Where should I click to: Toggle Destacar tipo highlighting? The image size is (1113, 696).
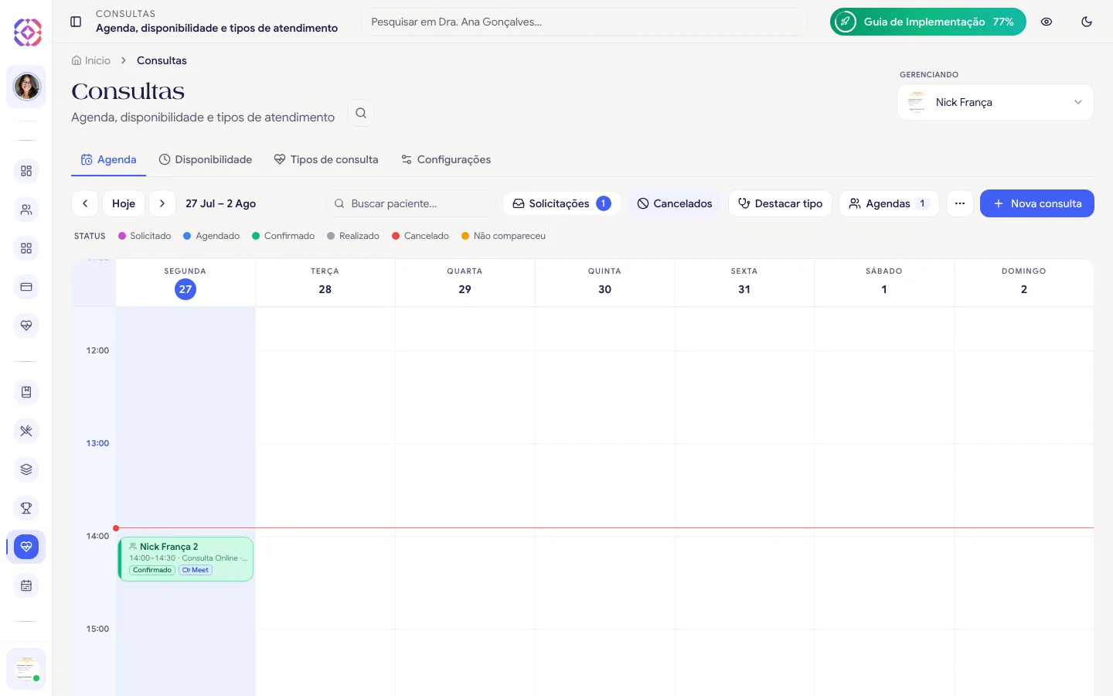(x=780, y=203)
